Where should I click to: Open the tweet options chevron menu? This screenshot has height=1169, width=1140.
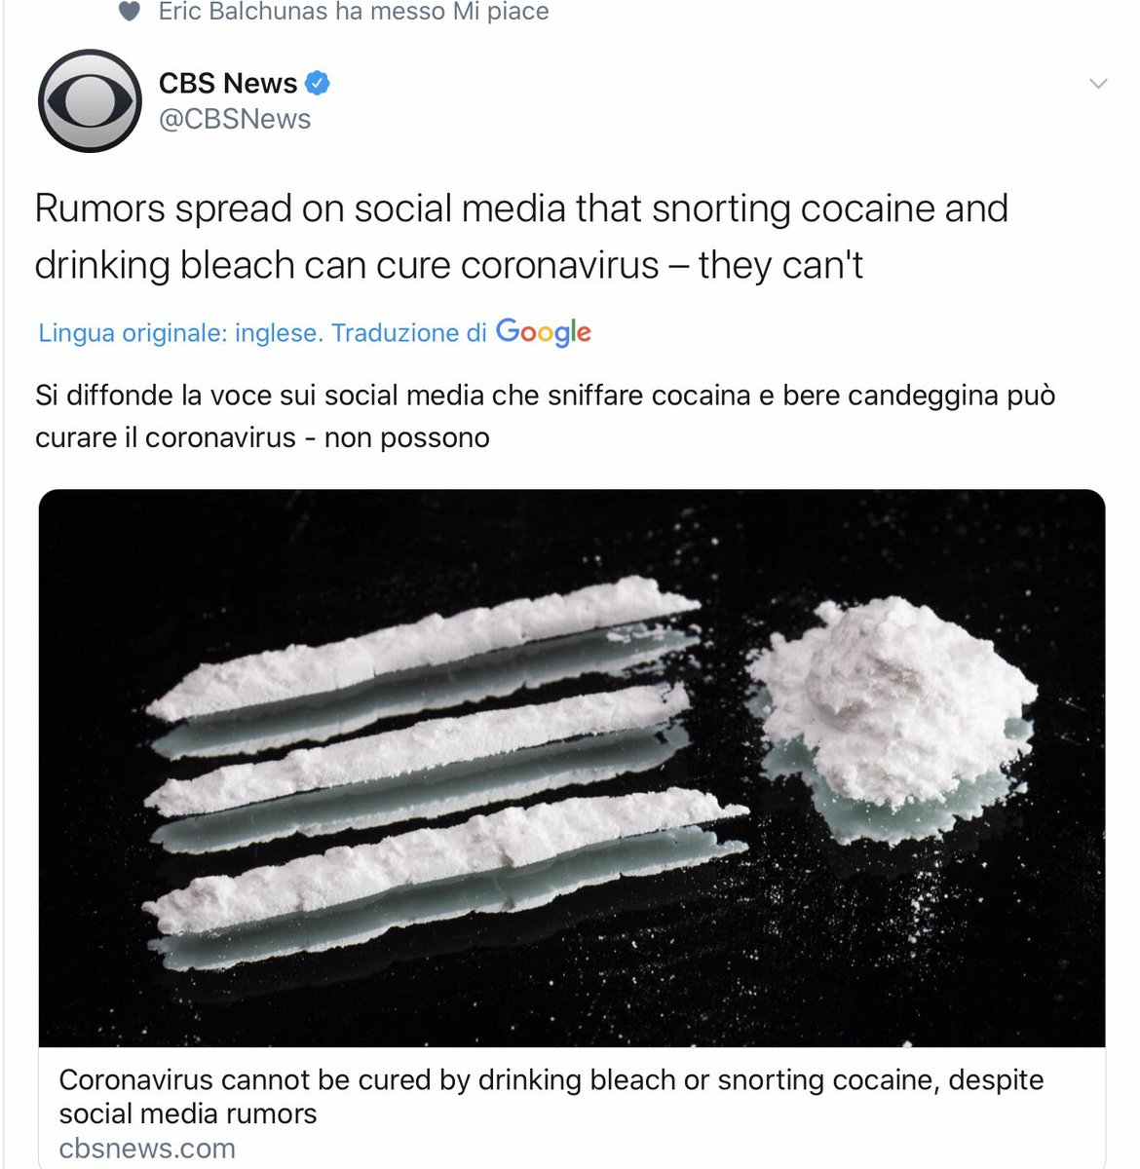[1098, 84]
